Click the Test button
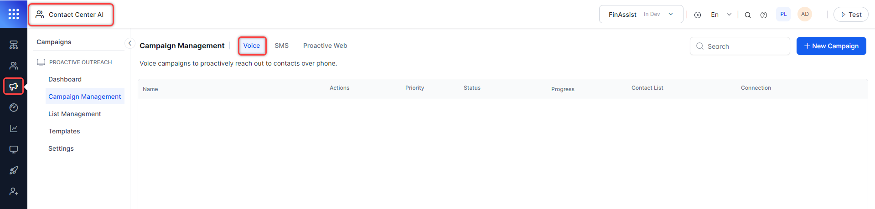Image resolution: width=875 pixels, height=209 pixels. (x=851, y=15)
